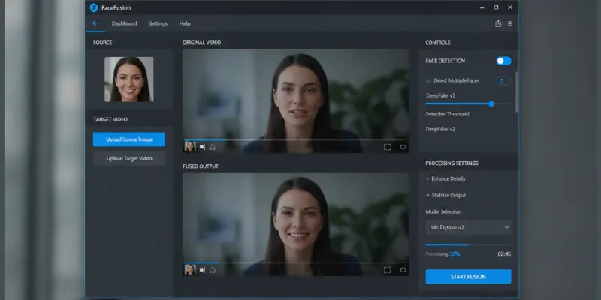Viewport: 601px width, 300px height.
Task: Click the Original Video preview
Action: tap(295, 101)
